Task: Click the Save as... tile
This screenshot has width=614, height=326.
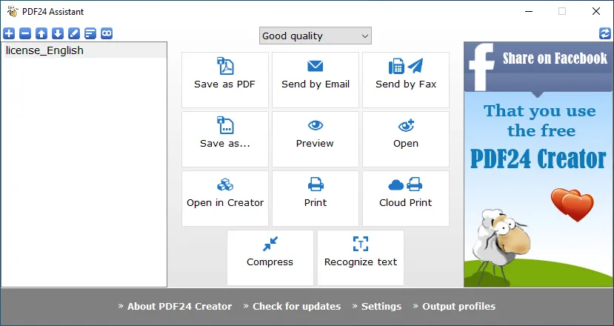Action: pyautogui.click(x=224, y=139)
